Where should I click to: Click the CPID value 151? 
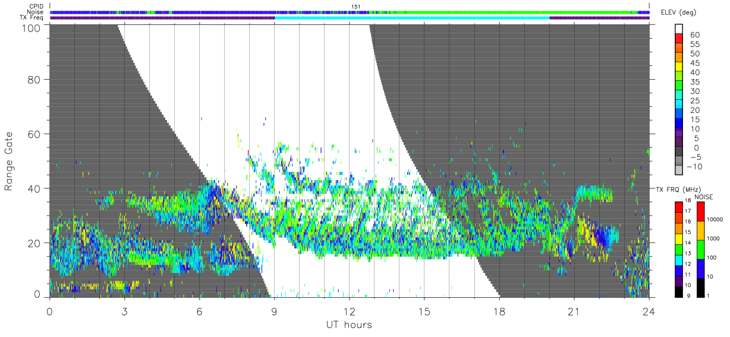[357, 7]
